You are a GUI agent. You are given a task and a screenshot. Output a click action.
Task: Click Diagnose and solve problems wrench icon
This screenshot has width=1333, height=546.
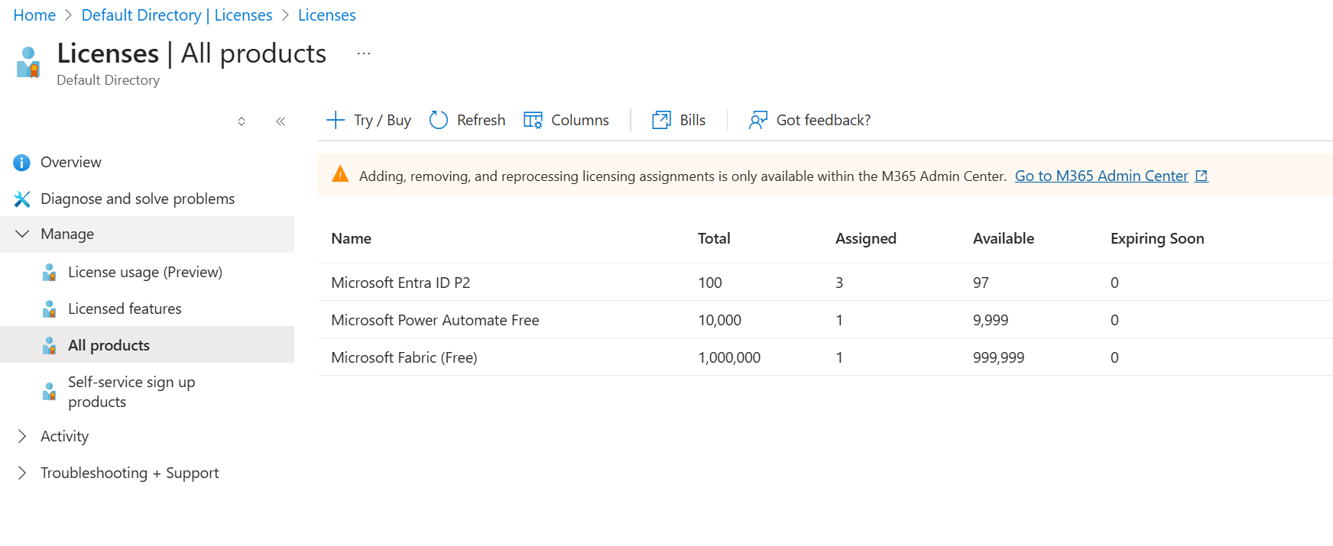(22, 199)
